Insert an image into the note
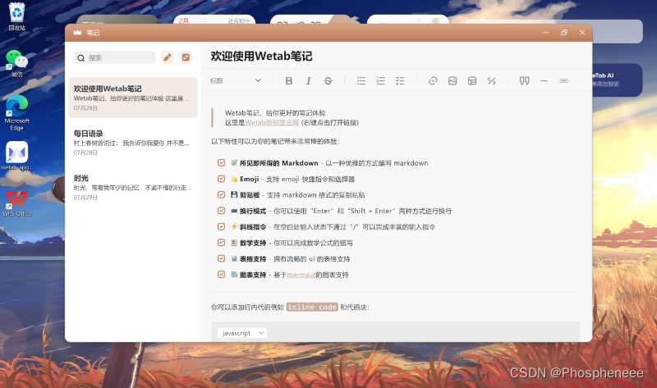Image resolution: width=657 pixels, height=388 pixels. (x=453, y=80)
